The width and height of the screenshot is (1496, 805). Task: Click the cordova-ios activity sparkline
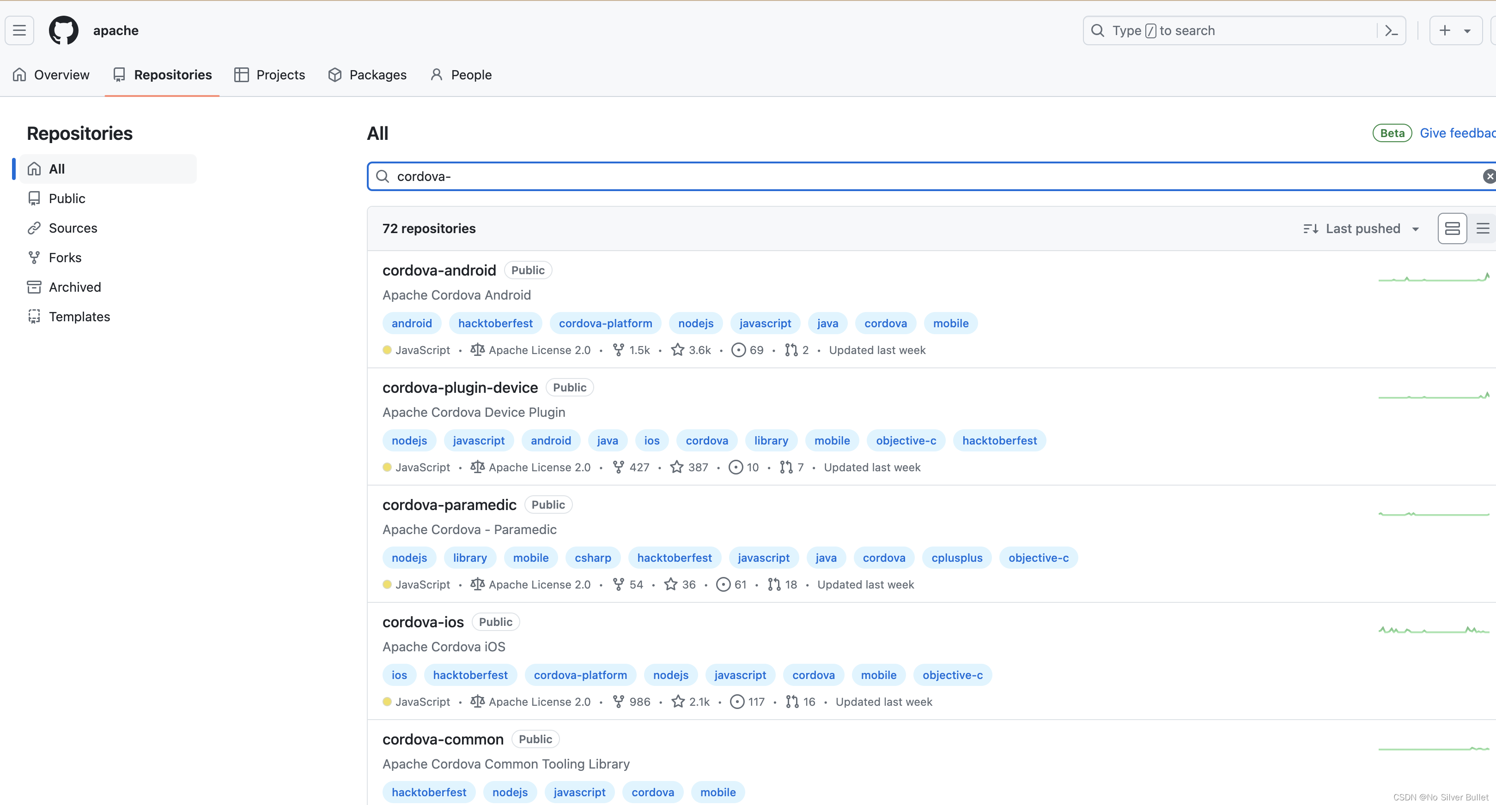tap(1434, 630)
